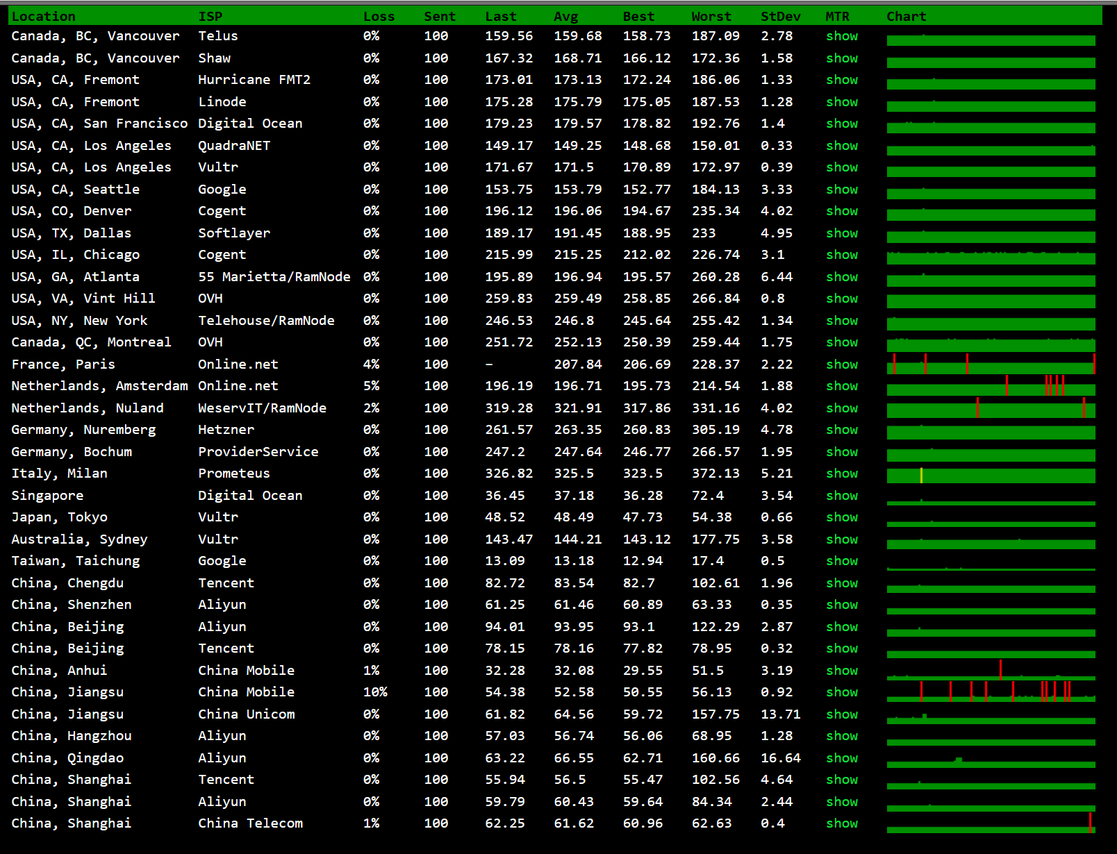Click 'show' for Nuland WeservIT/RamNode
1117x854 pixels.
842,408
